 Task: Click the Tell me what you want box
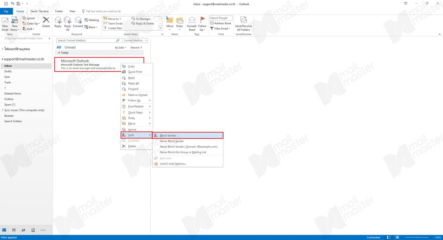(x=101, y=11)
